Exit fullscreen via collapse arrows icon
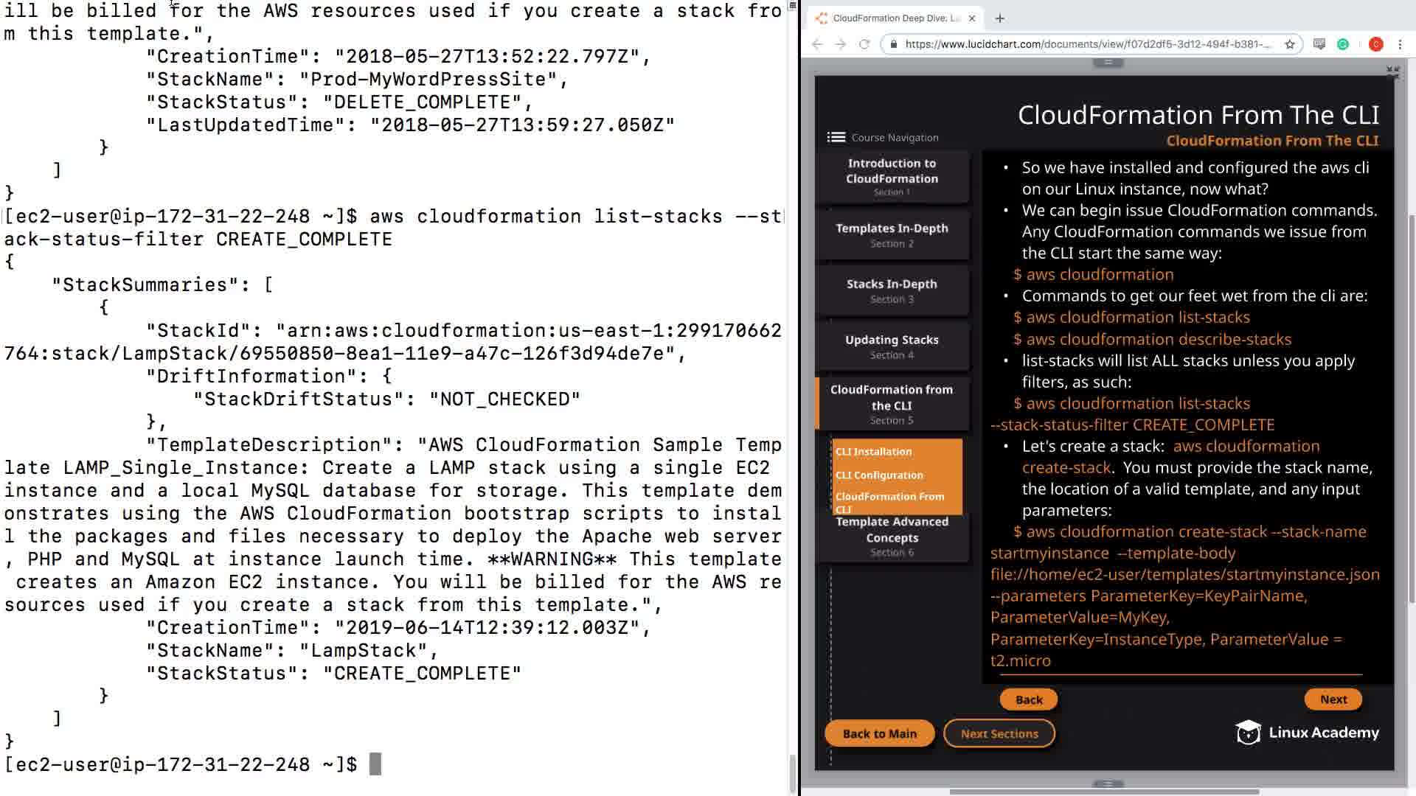Image resolution: width=1416 pixels, height=796 pixels. coord(1392,72)
